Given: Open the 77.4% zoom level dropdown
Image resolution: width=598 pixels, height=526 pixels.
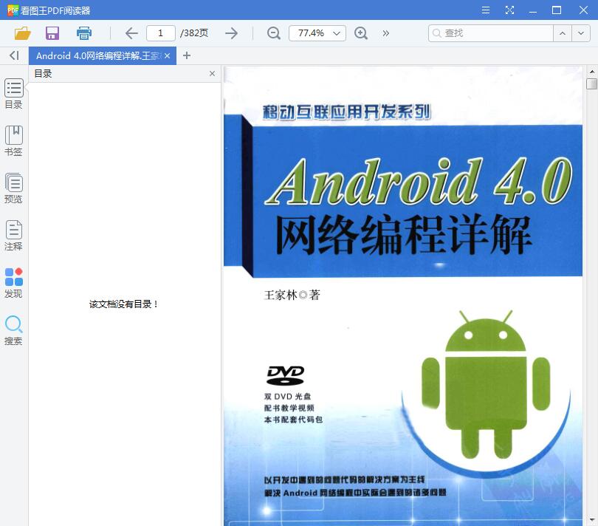Looking at the screenshot, I should point(317,33).
